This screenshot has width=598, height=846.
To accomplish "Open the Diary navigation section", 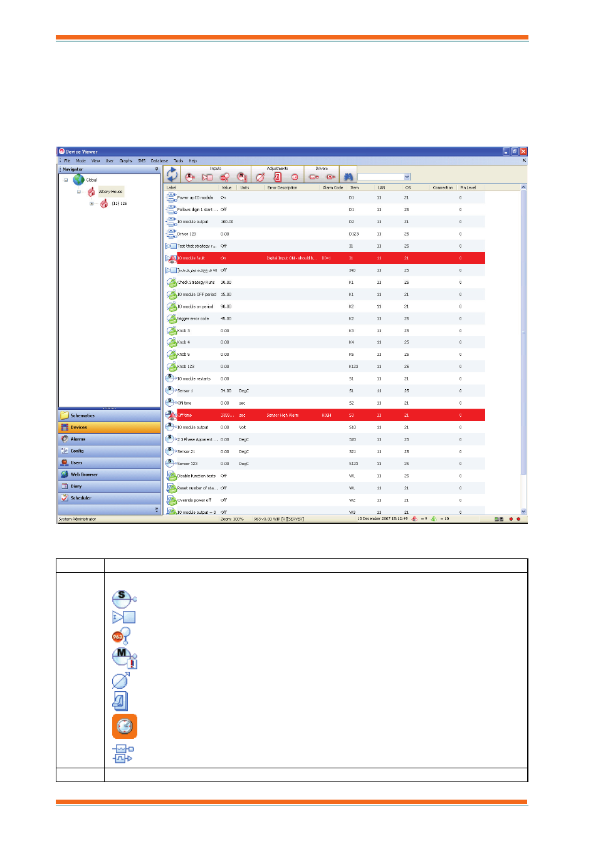I will 110,486.
